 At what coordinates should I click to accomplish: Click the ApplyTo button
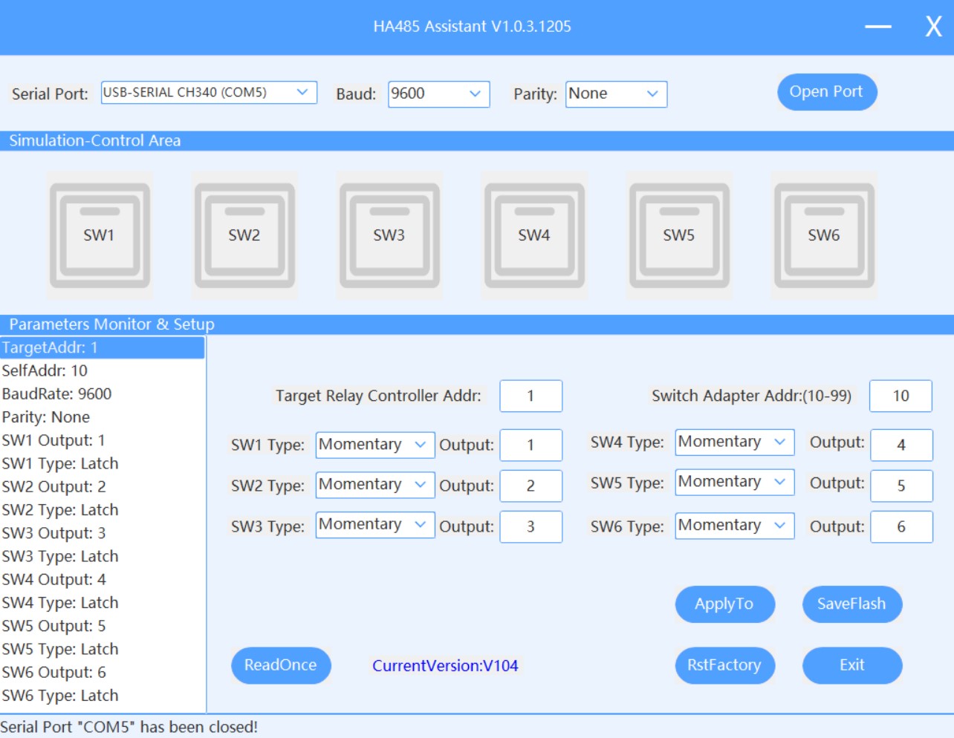click(724, 604)
